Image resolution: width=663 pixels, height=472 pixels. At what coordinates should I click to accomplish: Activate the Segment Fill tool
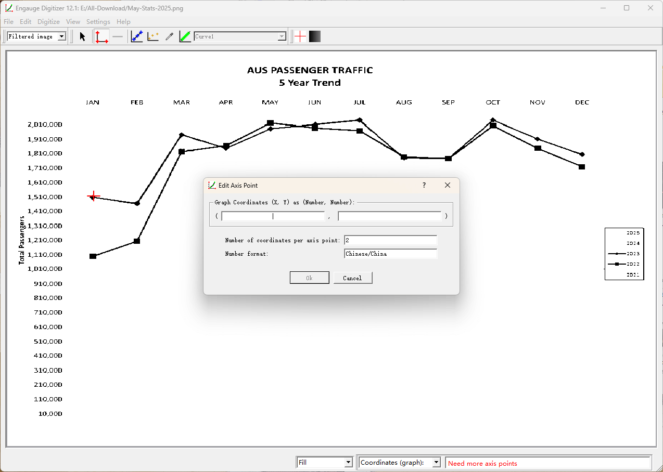[185, 36]
